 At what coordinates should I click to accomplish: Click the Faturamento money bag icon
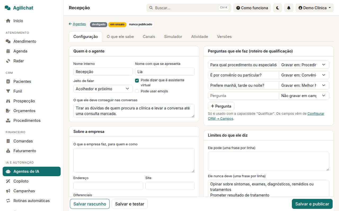[8, 151]
